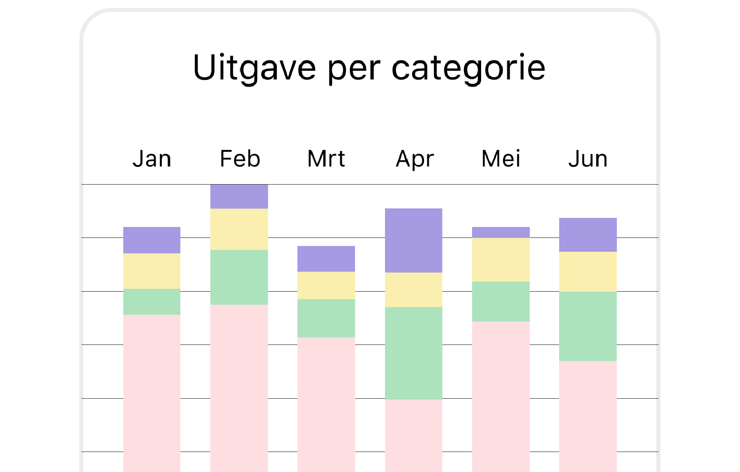Select the green segment of the Jan bar

152,302
